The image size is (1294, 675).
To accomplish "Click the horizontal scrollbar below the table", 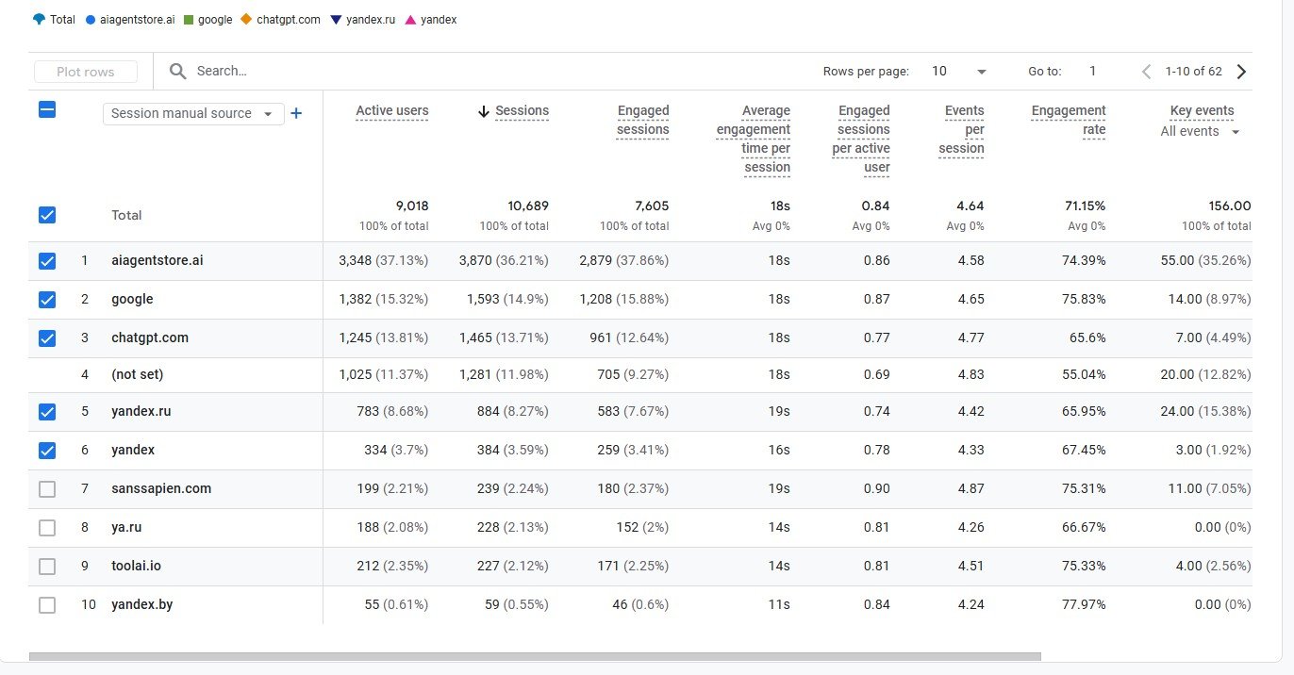I will [x=535, y=656].
